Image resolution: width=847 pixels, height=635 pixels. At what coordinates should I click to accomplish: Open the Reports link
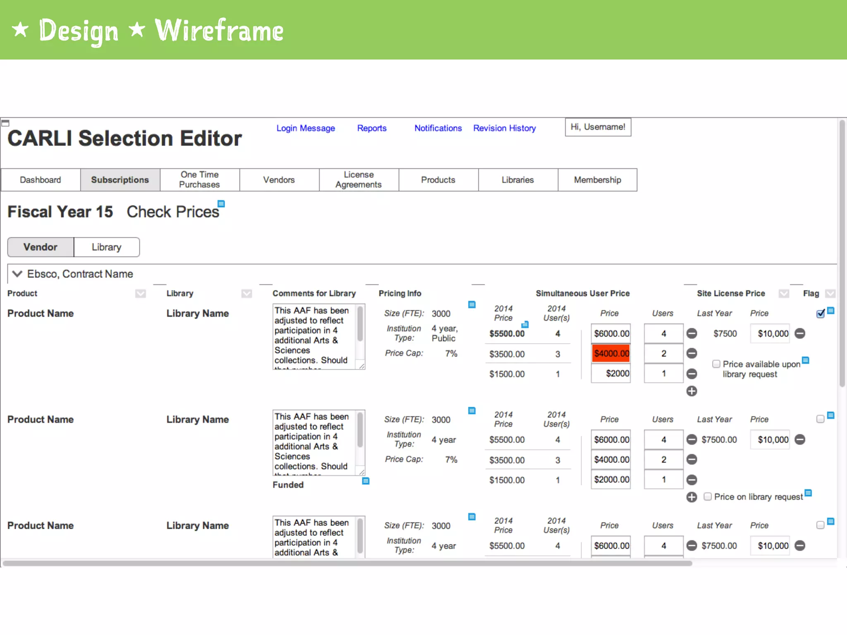[x=372, y=128]
